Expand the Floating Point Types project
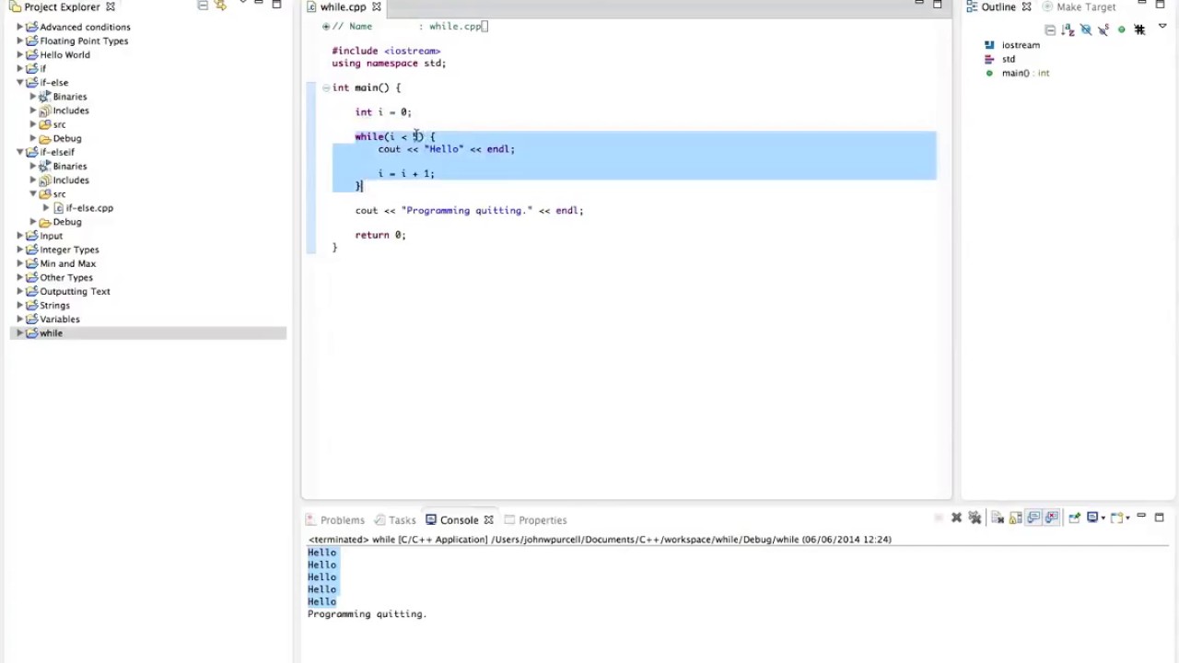The height and width of the screenshot is (663, 1179). pos(19,41)
